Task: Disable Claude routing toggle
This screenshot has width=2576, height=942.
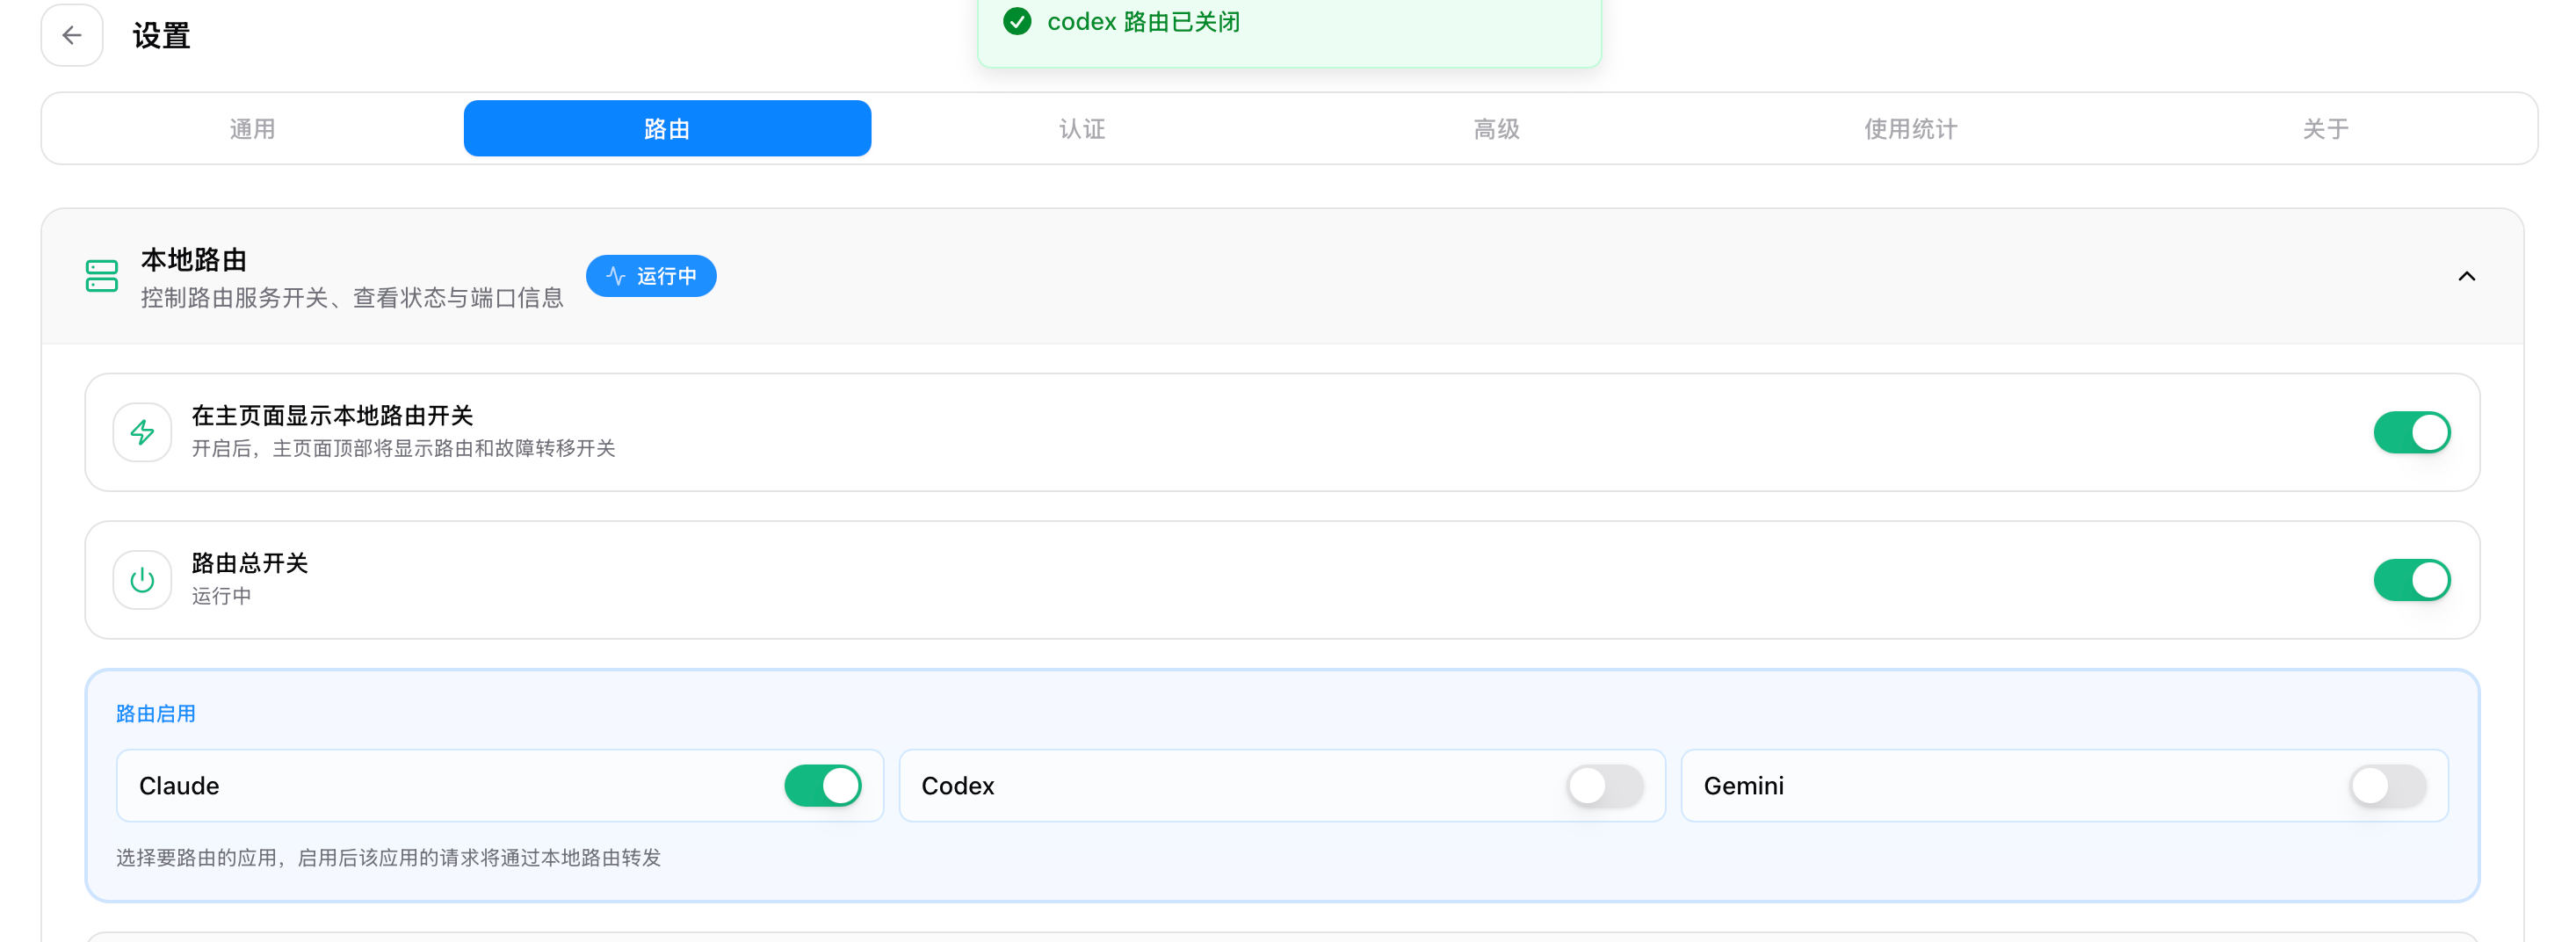Action: pyautogui.click(x=822, y=786)
